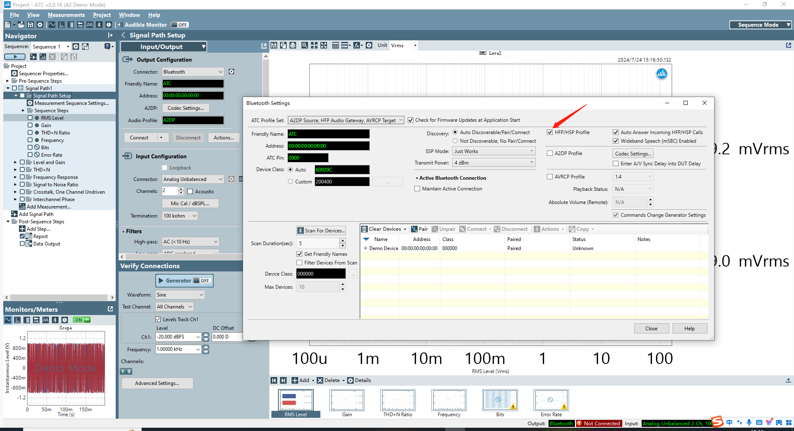Open the Transmit Power dropdown

(494, 162)
